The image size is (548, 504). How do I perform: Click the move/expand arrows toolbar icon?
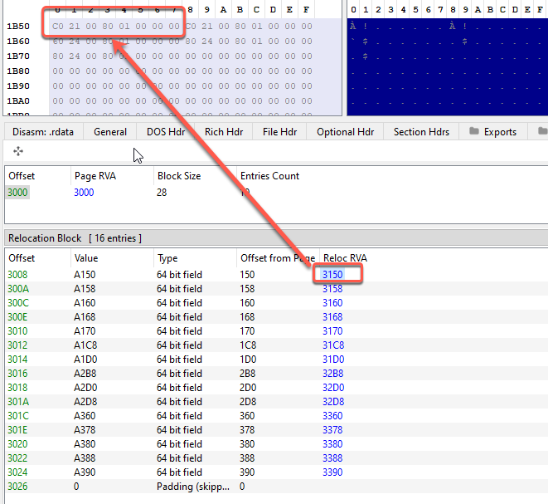tap(18, 151)
